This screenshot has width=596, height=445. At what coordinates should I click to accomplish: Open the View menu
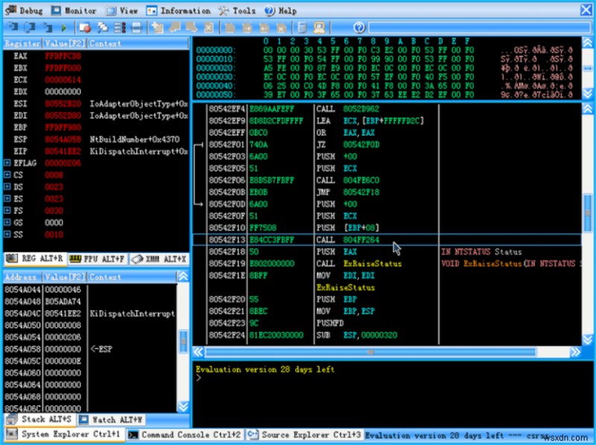(121, 10)
